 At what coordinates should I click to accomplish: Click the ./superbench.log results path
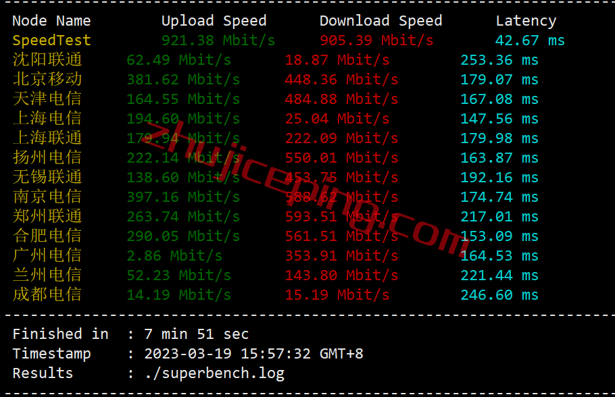(x=214, y=373)
